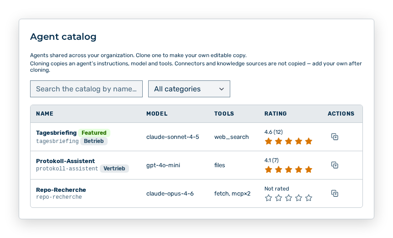Clone the Repo-Recherche agent

pos(335,194)
